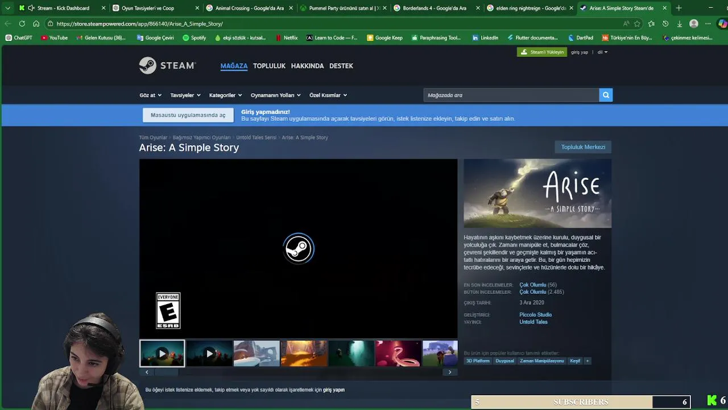The image size is (728, 410).
Task: Expand the Kategoriler dropdown
Action: [x=225, y=95]
